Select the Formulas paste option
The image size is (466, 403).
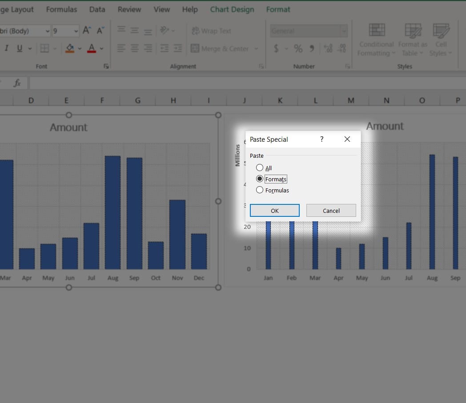(260, 190)
